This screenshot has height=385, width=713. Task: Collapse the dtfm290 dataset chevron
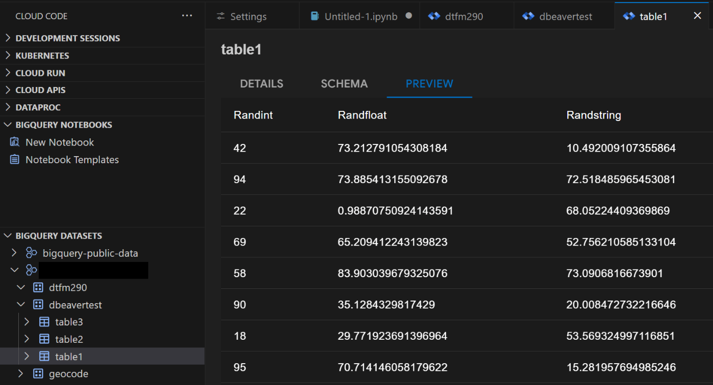pyautogui.click(x=21, y=287)
